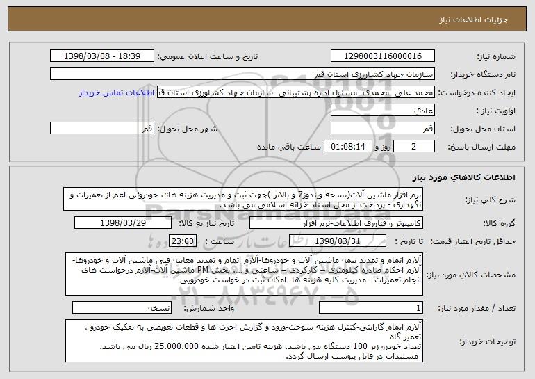Click the buyer notes text area

pos(244,341)
